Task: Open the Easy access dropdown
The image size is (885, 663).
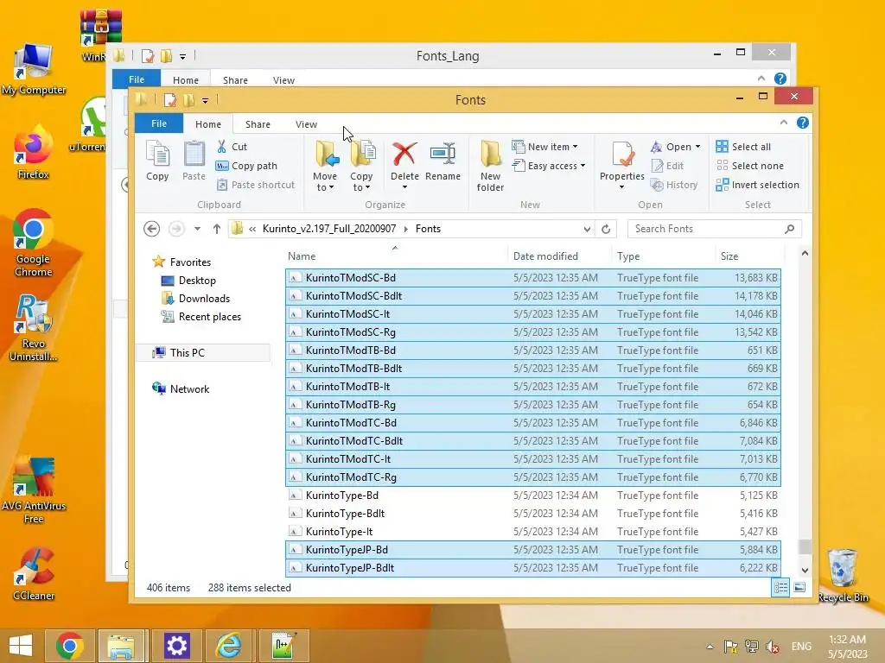Action: [549, 166]
